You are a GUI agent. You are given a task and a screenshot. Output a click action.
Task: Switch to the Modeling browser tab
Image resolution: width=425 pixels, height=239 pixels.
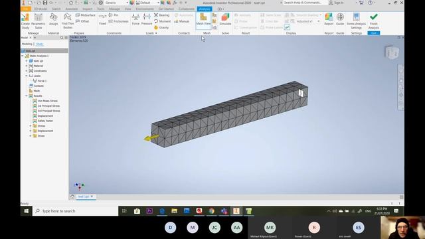click(27, 44)
